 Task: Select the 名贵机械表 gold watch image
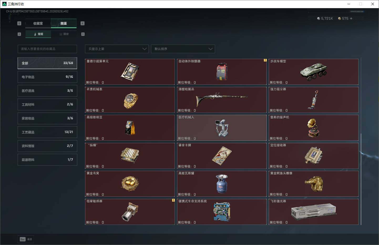(x=131, y=101)
